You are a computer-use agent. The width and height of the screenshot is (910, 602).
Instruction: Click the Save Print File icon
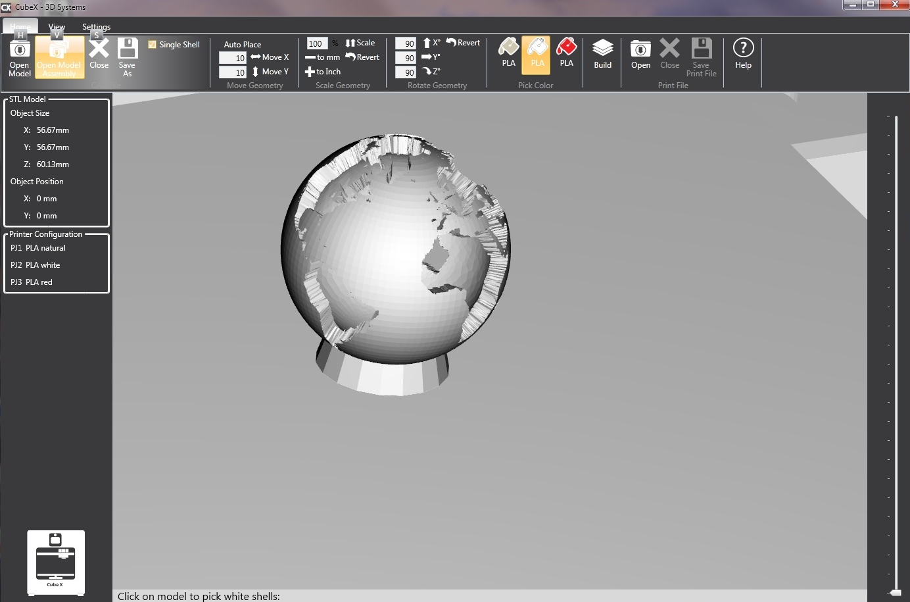[x=702, y=57]
